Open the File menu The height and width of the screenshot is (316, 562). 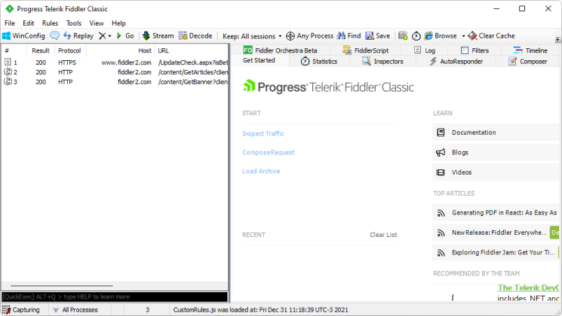[x=10, y=23]
